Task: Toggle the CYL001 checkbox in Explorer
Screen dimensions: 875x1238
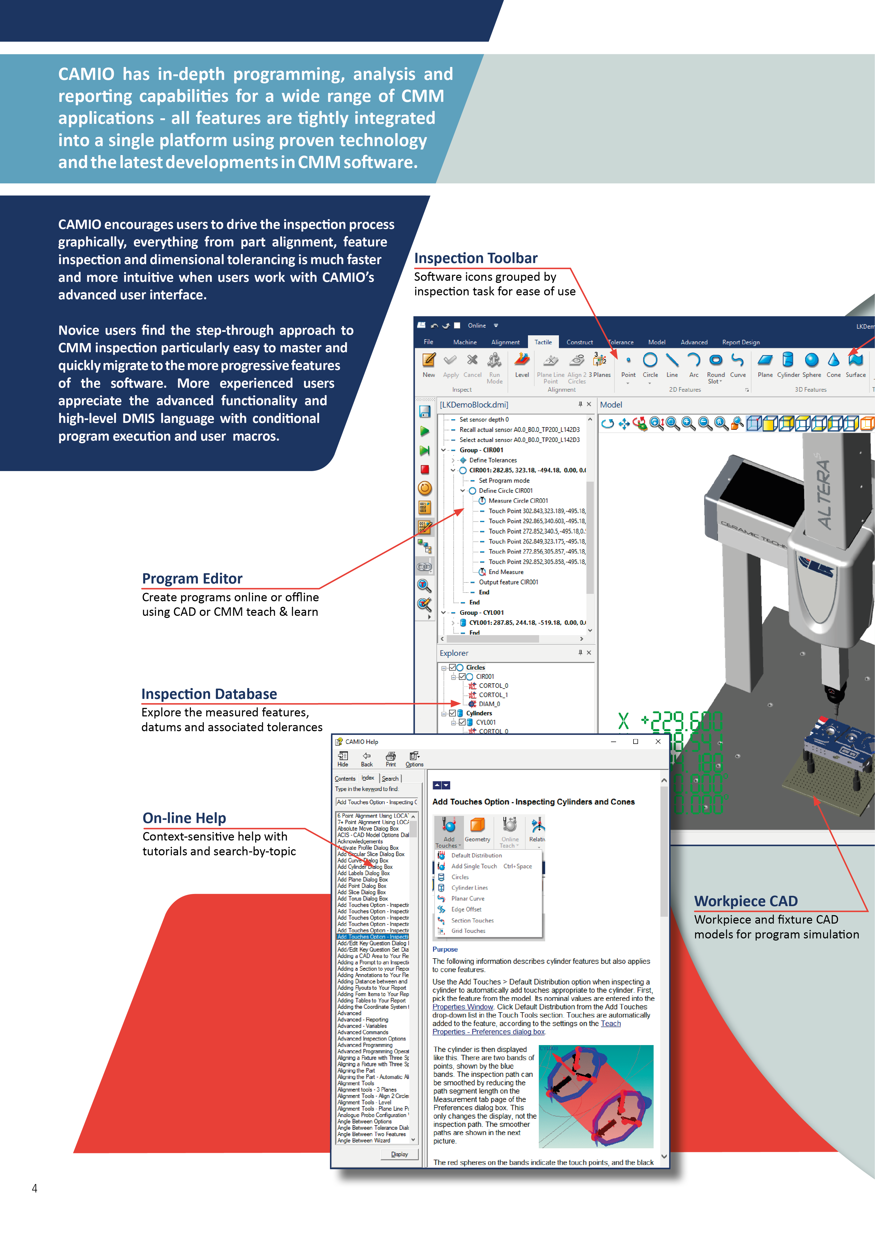Action: click(x=462, y=722)
